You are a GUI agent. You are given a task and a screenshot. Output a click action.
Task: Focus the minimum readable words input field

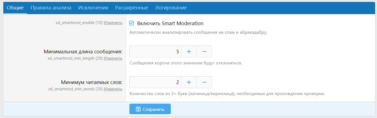pyautogui.click(x=155, y=82)
